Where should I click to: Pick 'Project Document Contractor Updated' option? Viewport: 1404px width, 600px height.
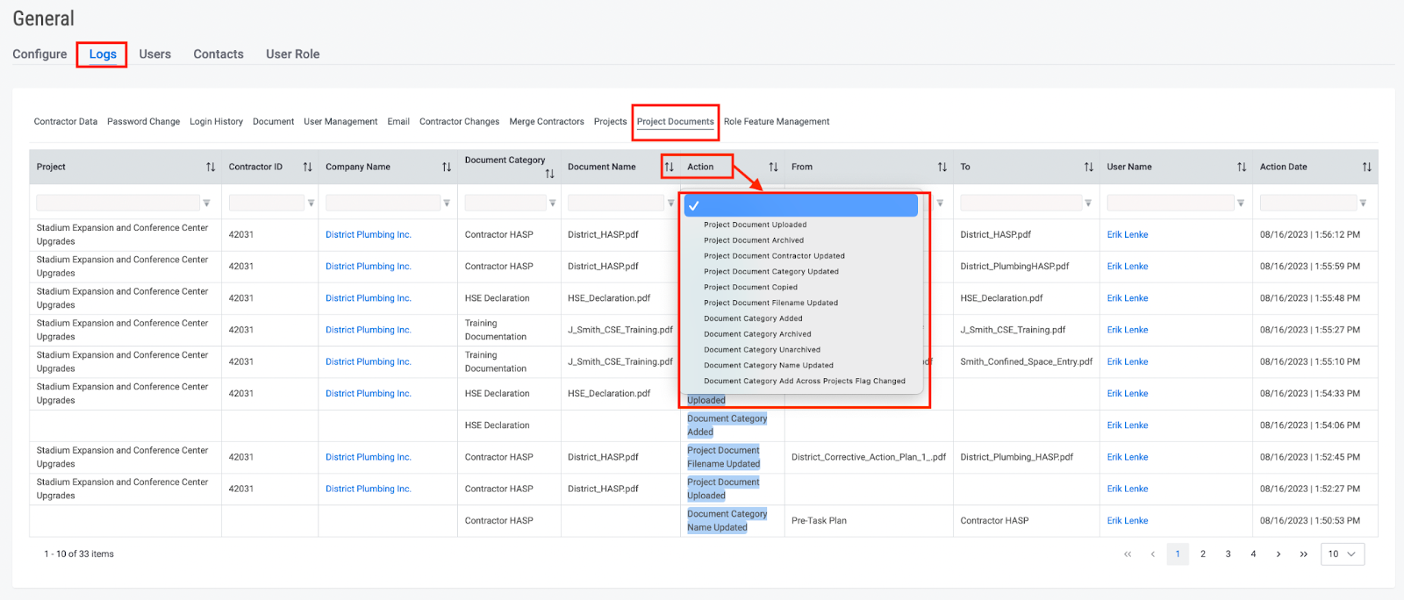pyautogui.click(x=774, y=256)
